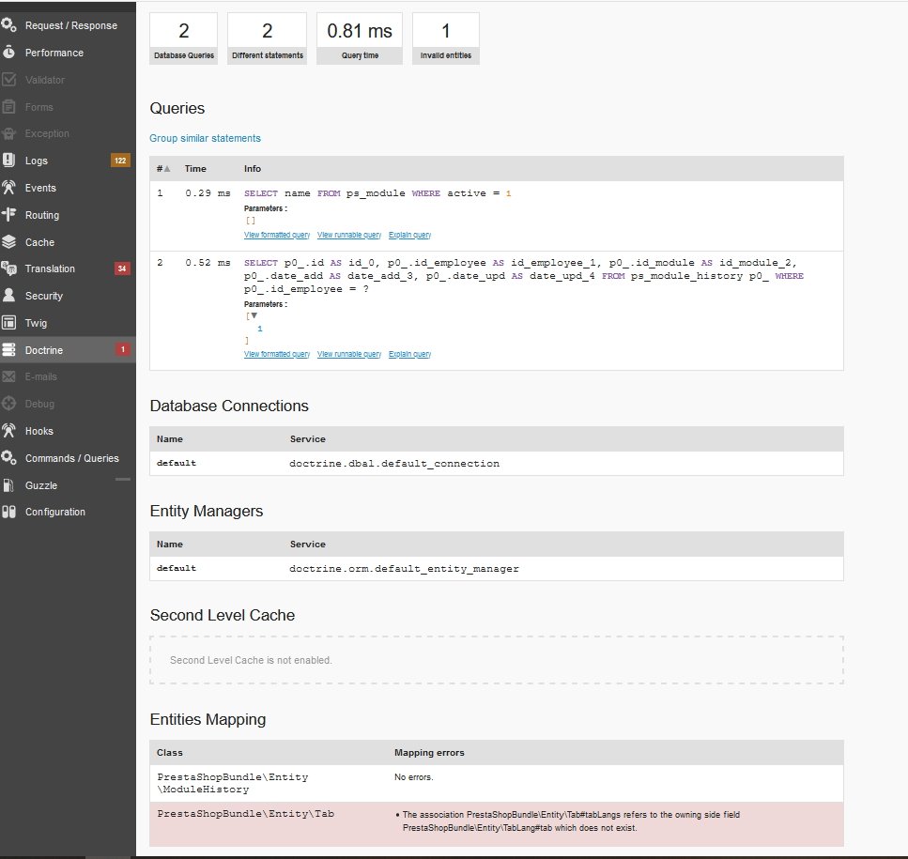Click the Routing signpost icon
The height and width of the screenshot is (859, 908).
tap(8, 215)
